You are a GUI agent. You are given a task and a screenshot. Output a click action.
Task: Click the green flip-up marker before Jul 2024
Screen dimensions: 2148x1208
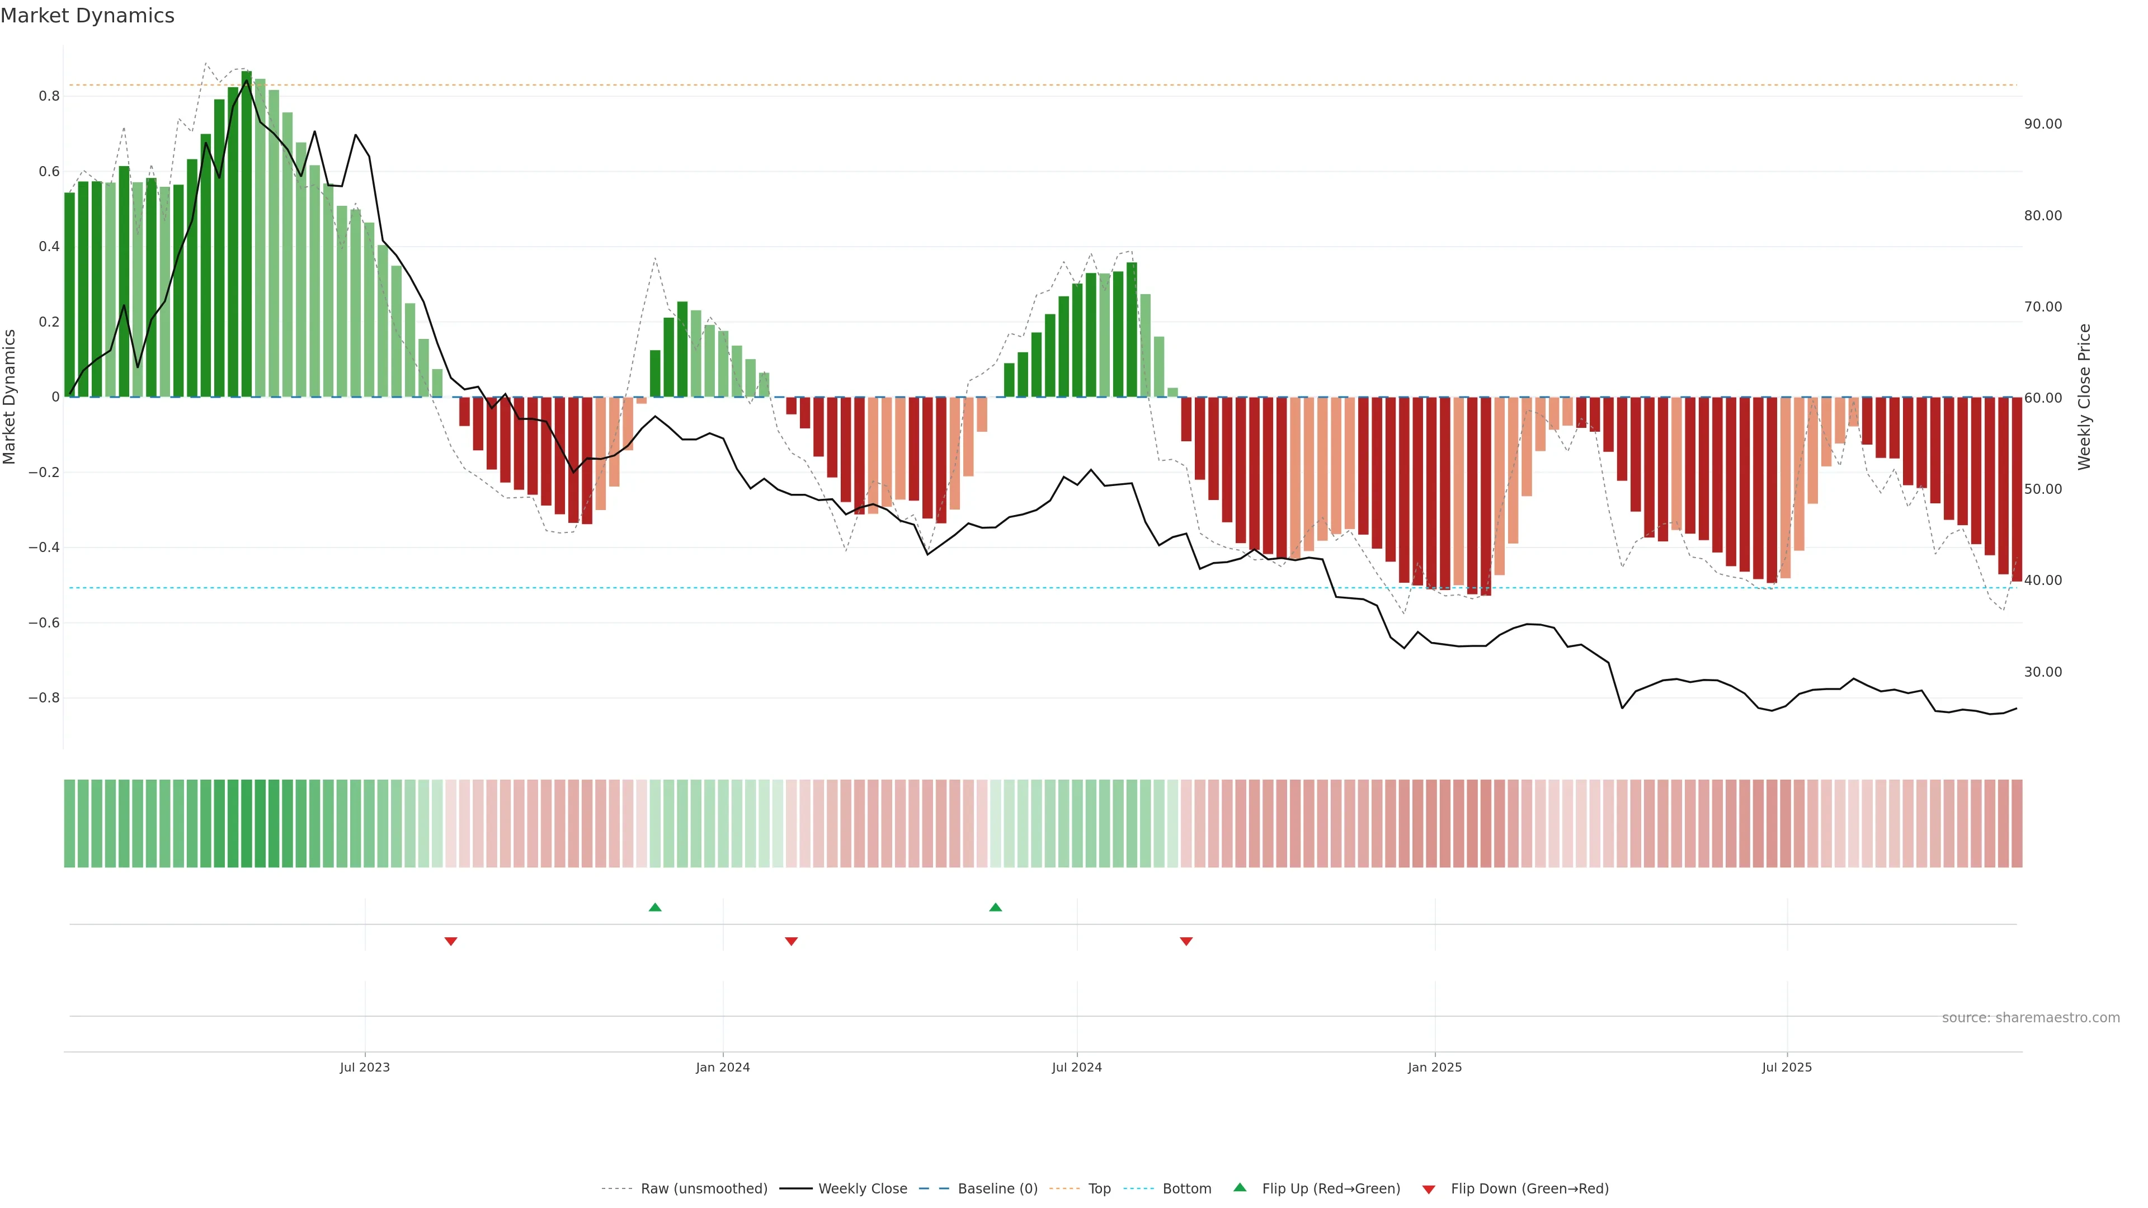[995, 907]
